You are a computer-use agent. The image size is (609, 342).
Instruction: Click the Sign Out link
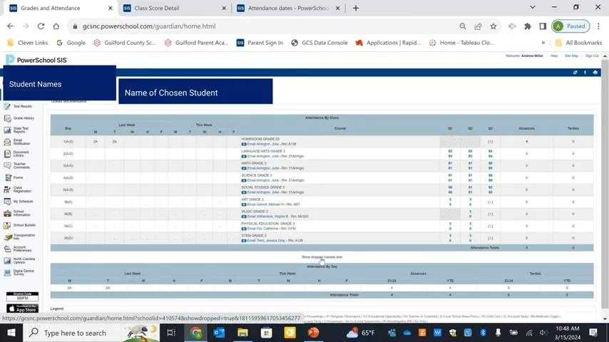point(592,56)
